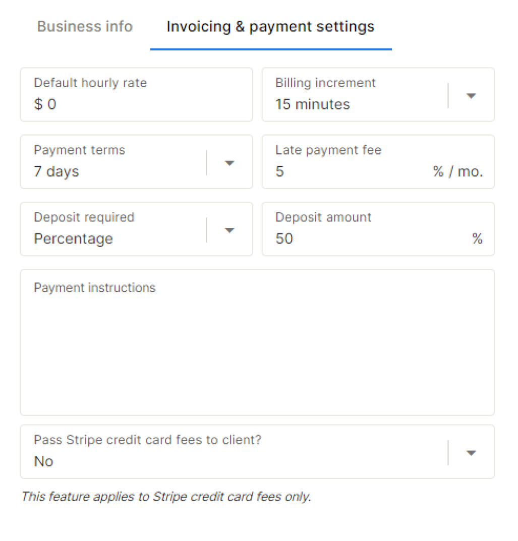Screen dimensions: 518x541
Task: Select the 15 minutes billing increment value
Action: (x=313, y=104)
